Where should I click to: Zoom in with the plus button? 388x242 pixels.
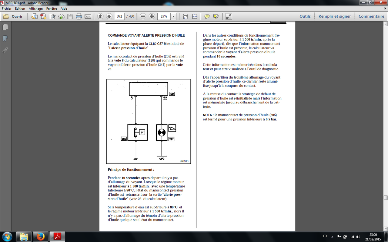[152, 16]
